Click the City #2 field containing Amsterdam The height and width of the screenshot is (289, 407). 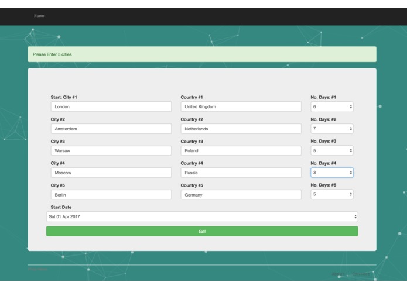click(111, 129)
